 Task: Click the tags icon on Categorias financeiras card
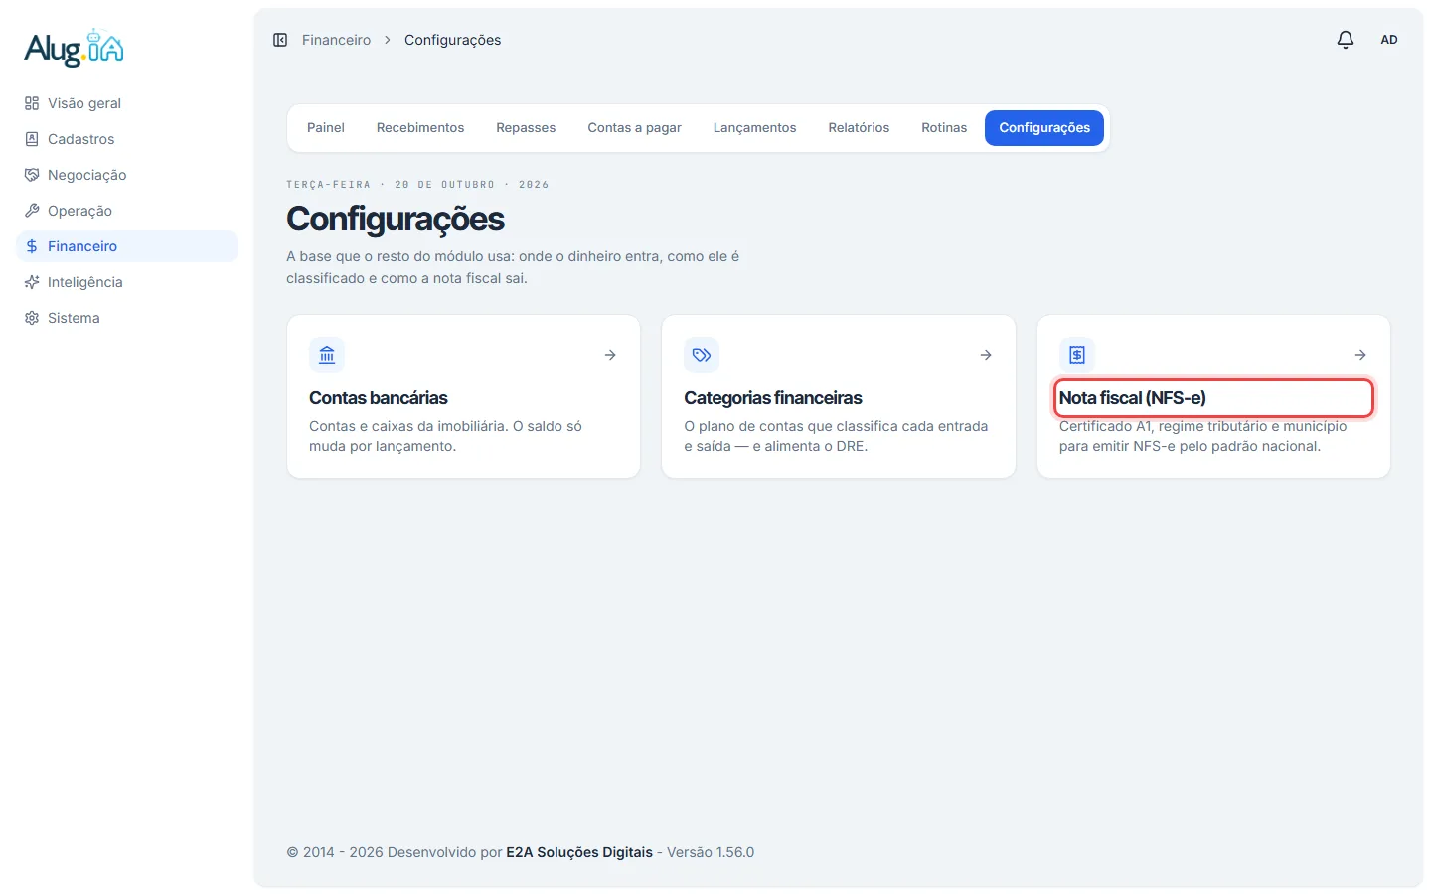click(702, 355)
